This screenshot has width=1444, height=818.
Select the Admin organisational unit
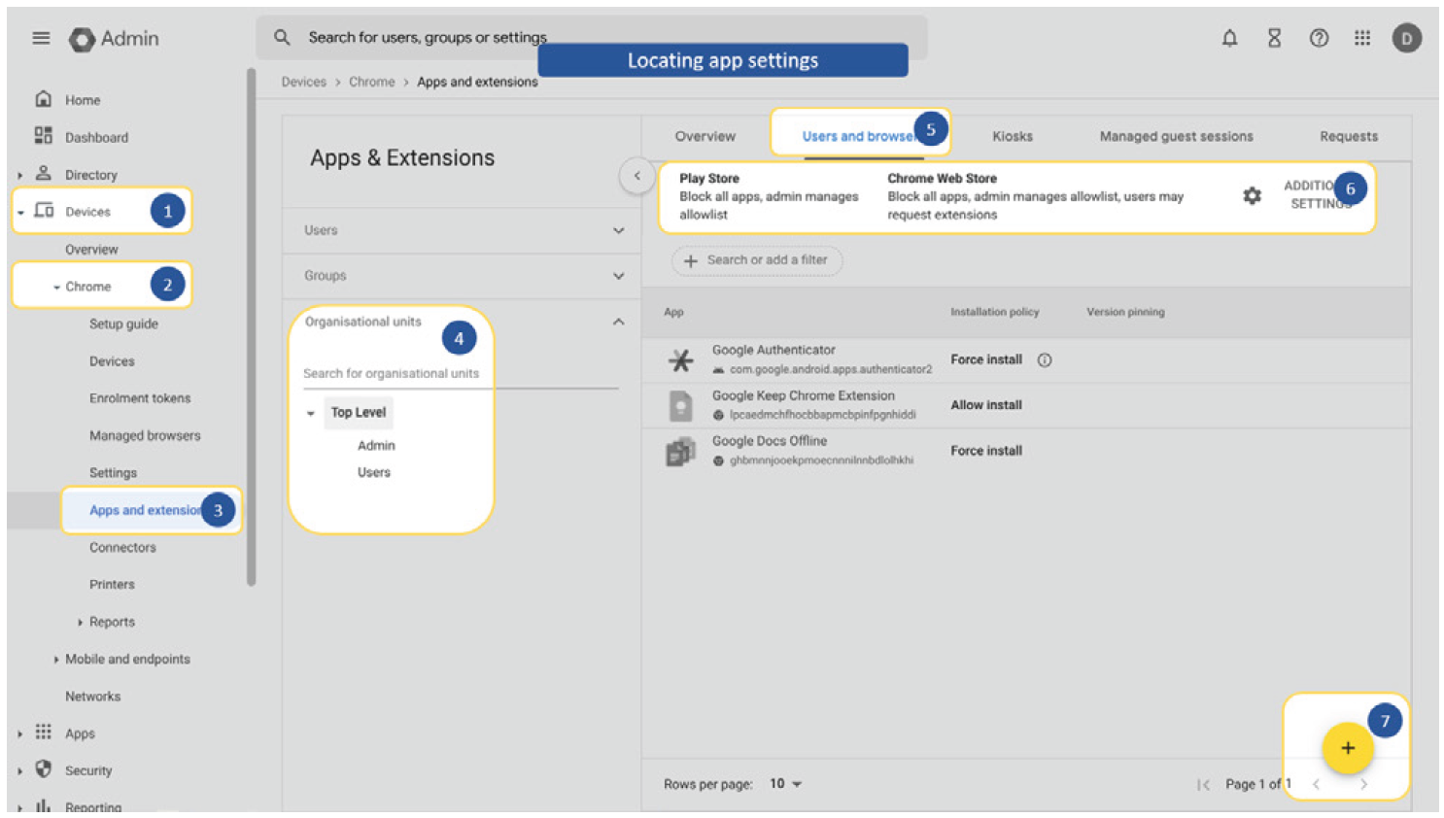(376, 445)
